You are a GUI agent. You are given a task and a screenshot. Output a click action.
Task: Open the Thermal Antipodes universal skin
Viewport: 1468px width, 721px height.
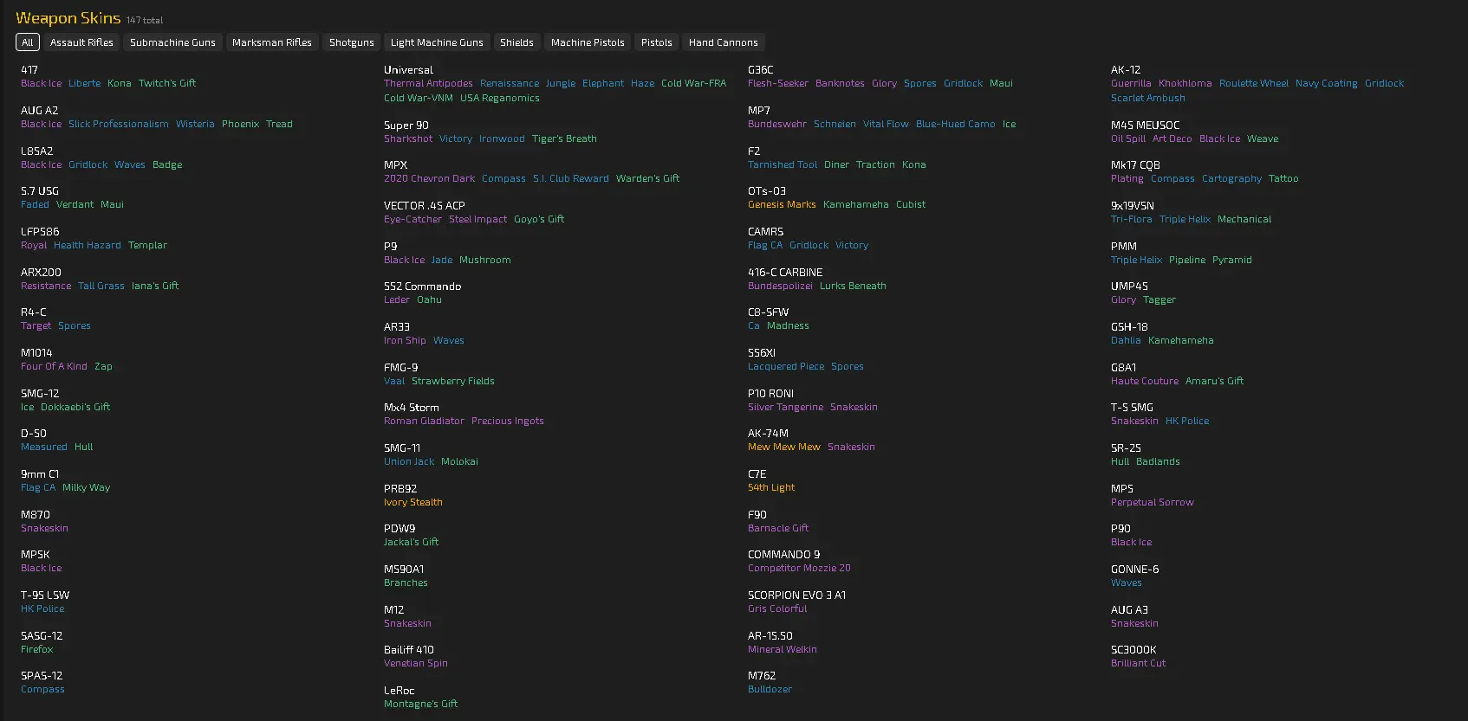tap(428, 83)
